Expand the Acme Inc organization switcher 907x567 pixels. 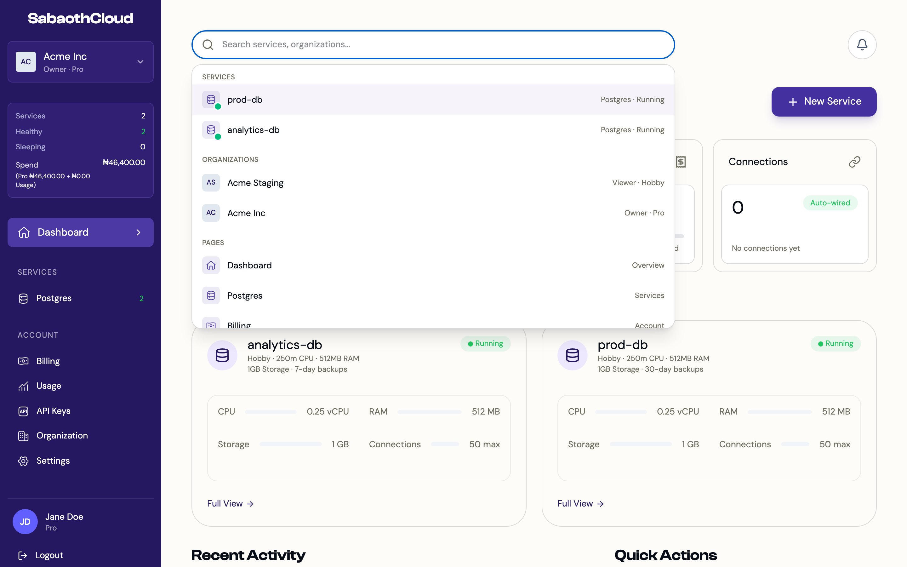coord(81,62)
